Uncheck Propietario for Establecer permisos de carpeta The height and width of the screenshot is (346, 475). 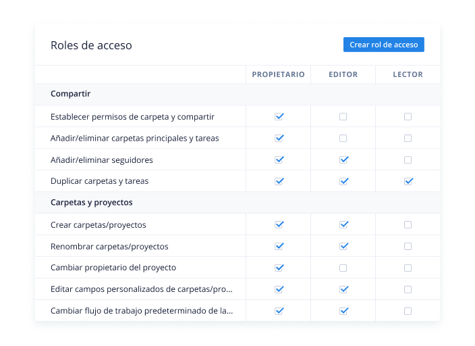point(279,116)
